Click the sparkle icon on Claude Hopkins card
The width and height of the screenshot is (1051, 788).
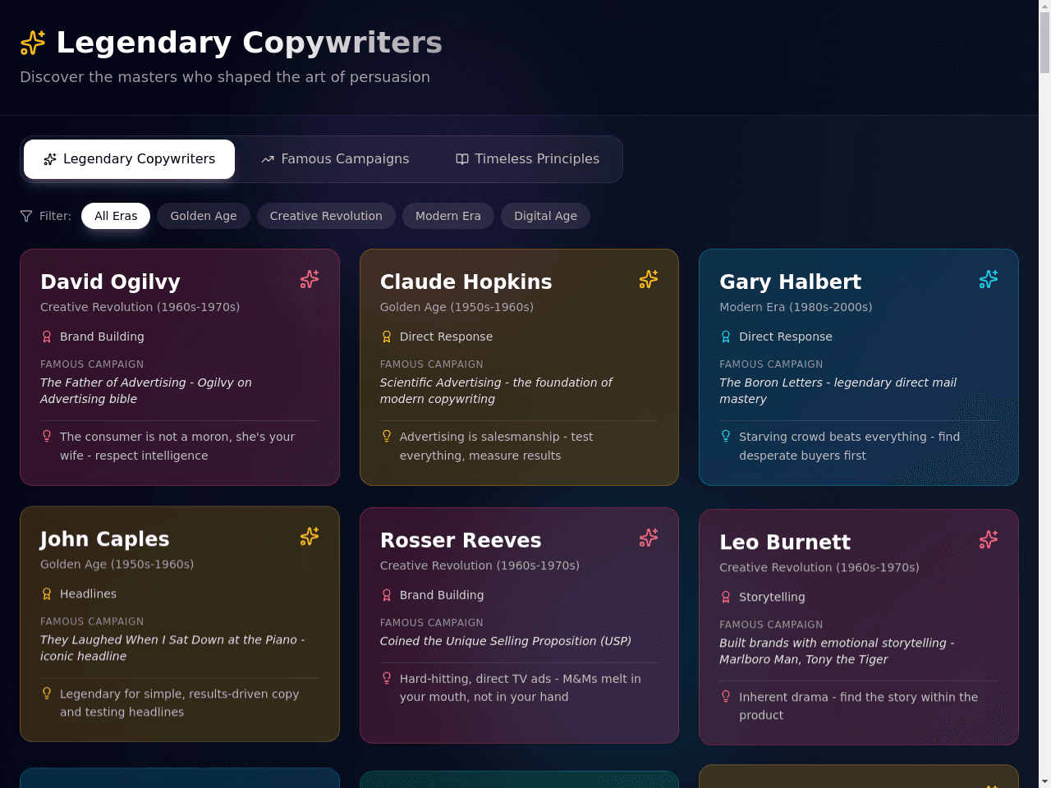pyautogui.click(x=649, y=279)
